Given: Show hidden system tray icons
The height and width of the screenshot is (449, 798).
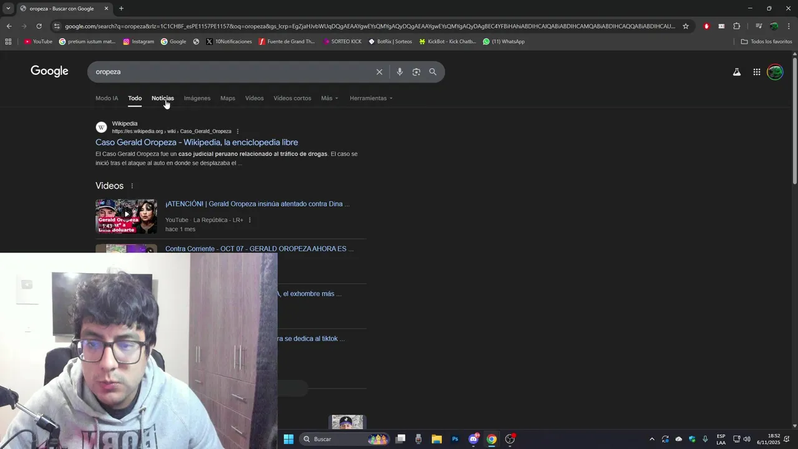Looking at the screenshot, I should click(652, 439).
